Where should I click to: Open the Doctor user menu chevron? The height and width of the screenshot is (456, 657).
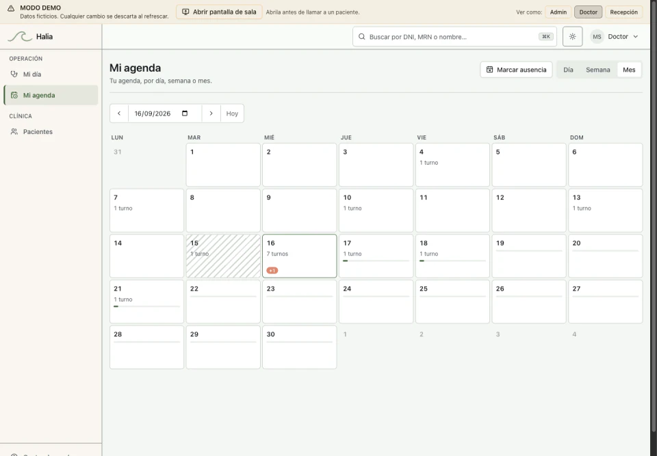636,37
